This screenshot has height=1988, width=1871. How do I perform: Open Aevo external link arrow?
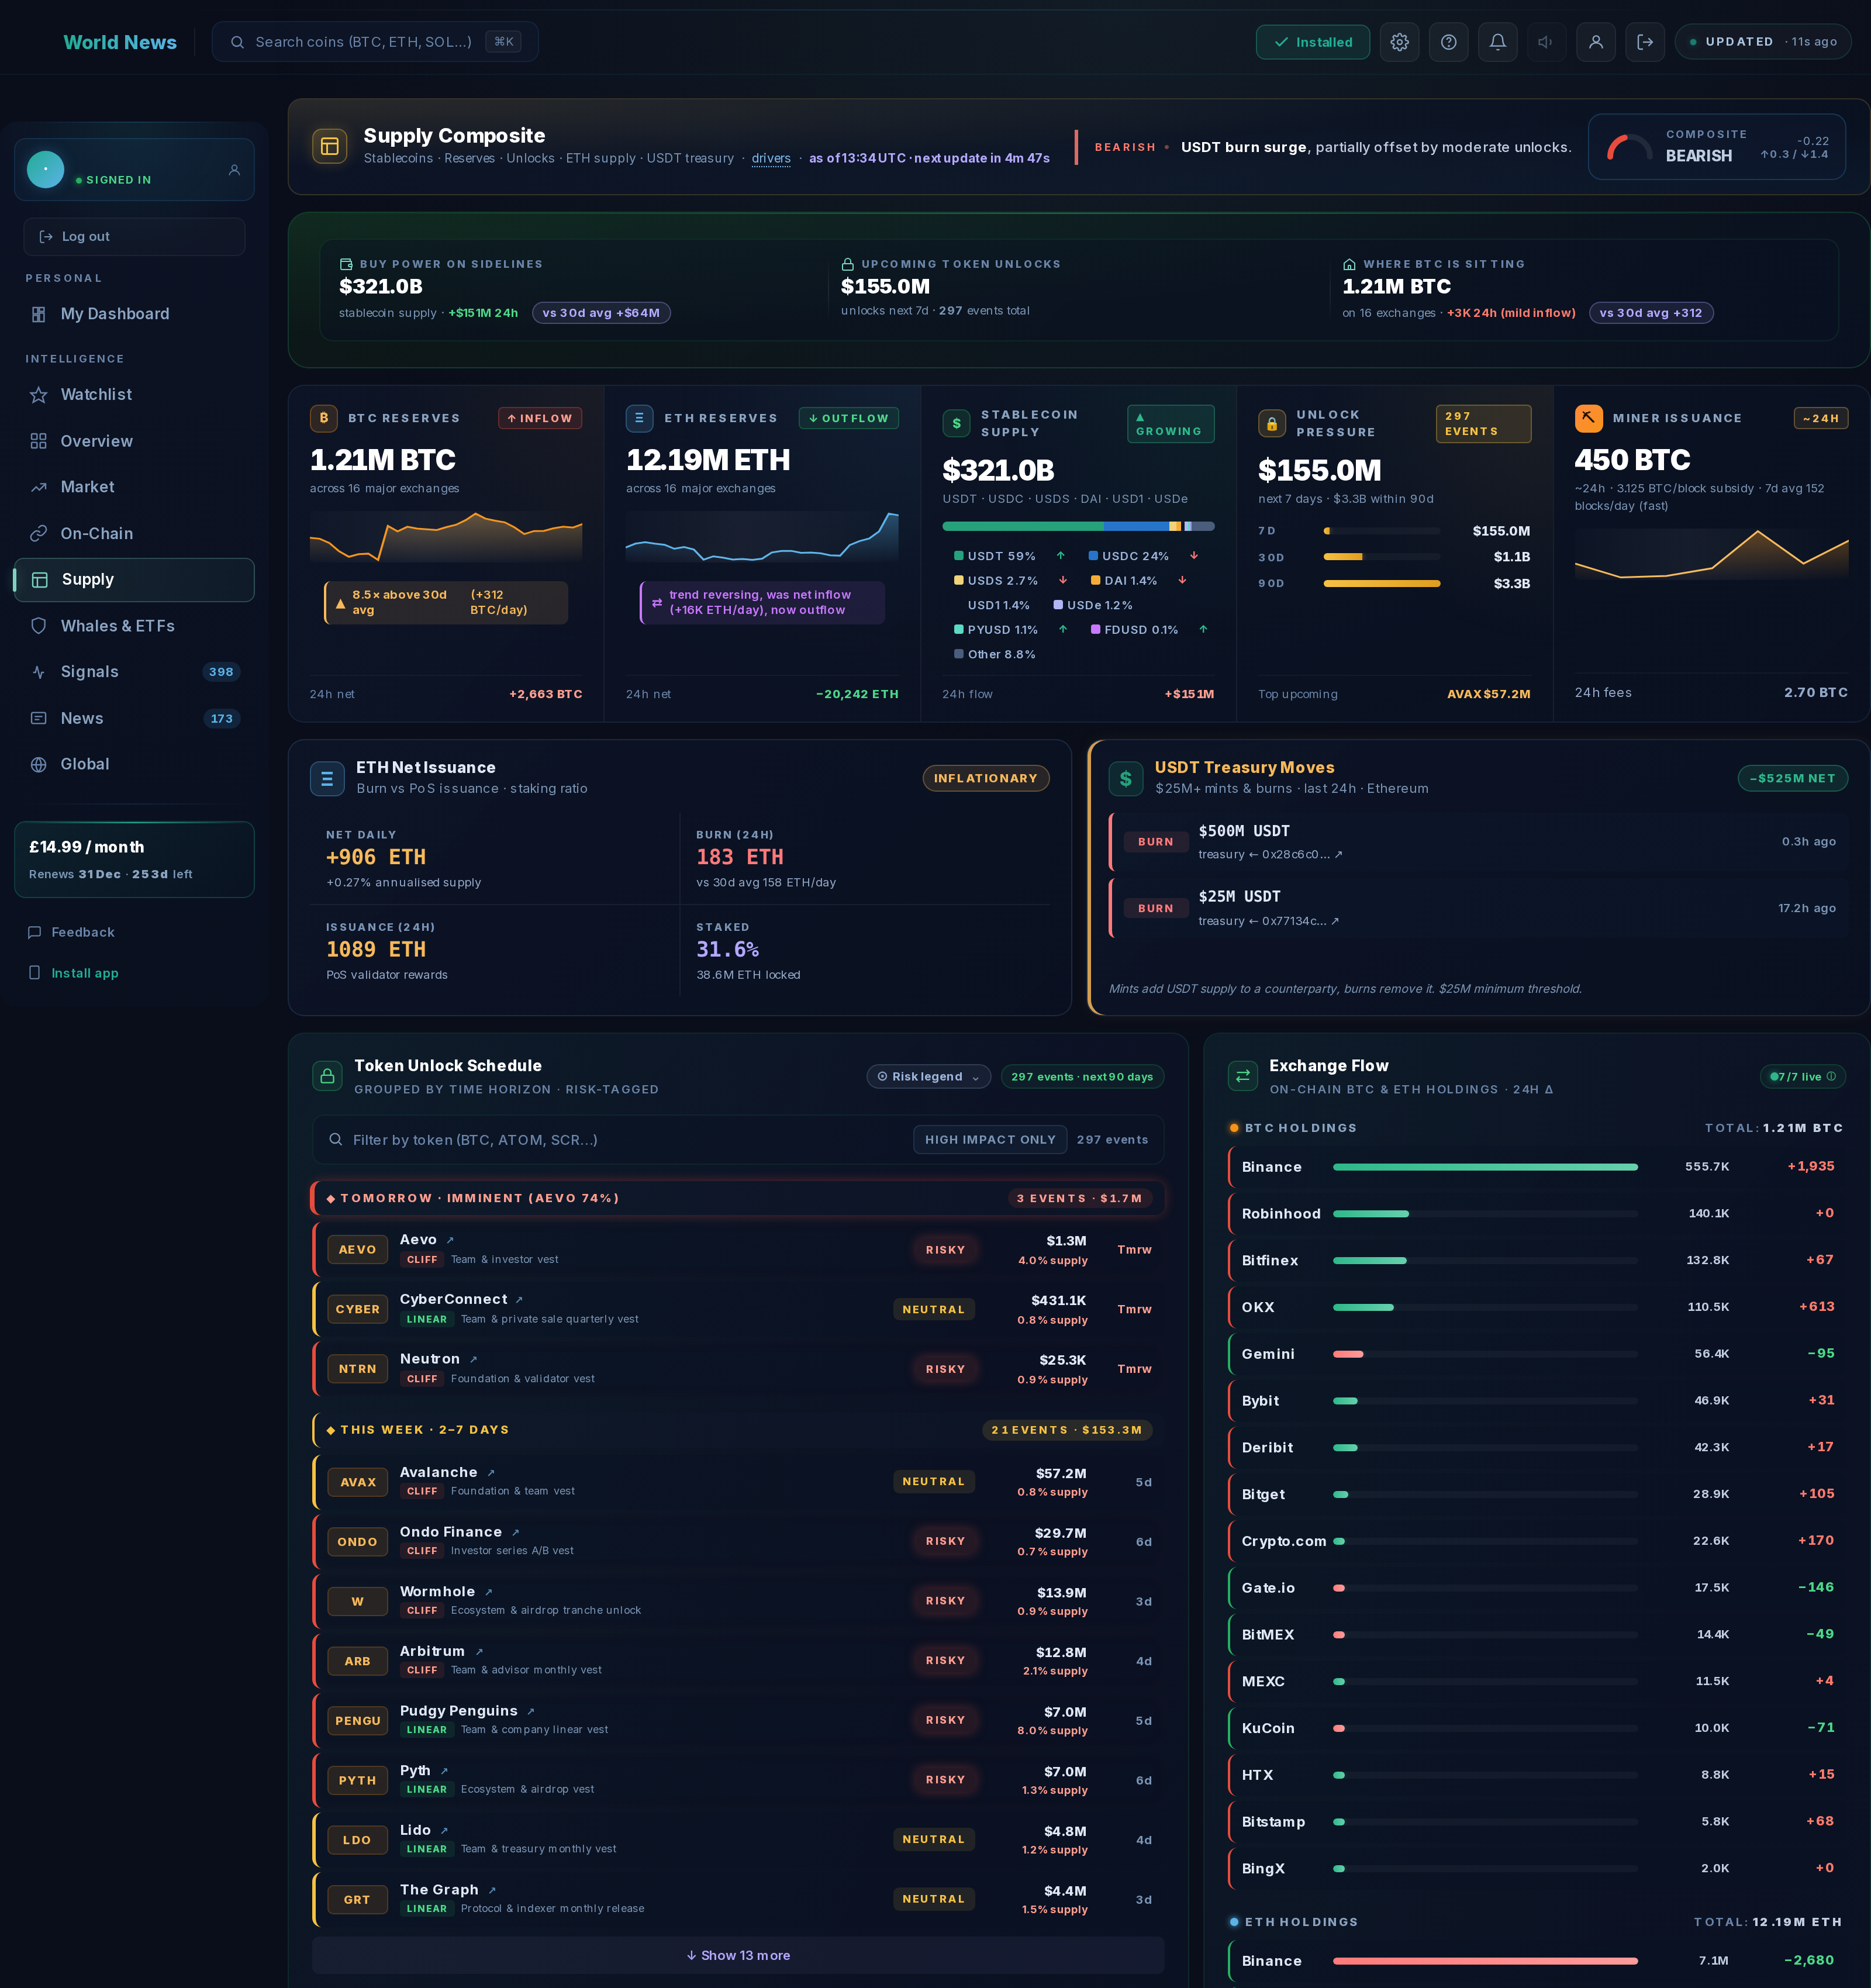[450, 1240]
